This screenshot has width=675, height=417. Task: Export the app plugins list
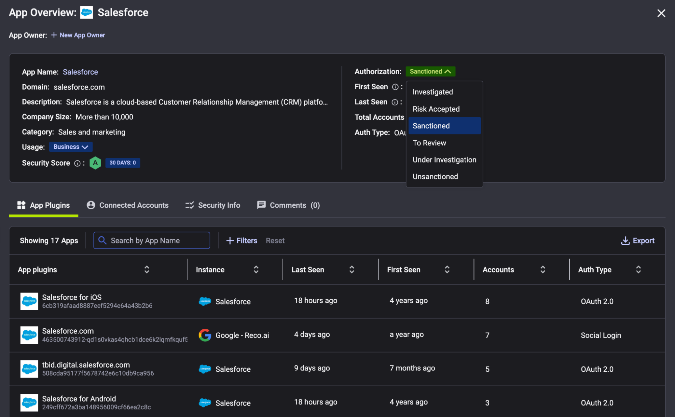[x=638, y=241]
